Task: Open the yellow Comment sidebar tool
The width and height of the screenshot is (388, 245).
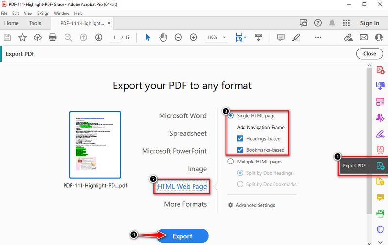Action: (380, 197)
